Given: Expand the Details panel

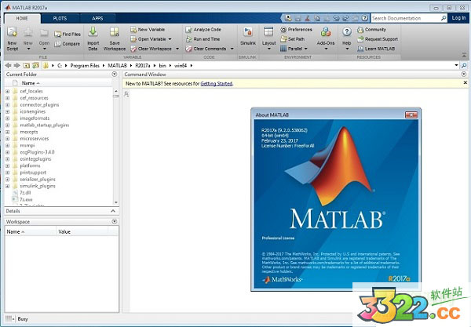Looking at the screenshot, I should click(x=113, y=211).
